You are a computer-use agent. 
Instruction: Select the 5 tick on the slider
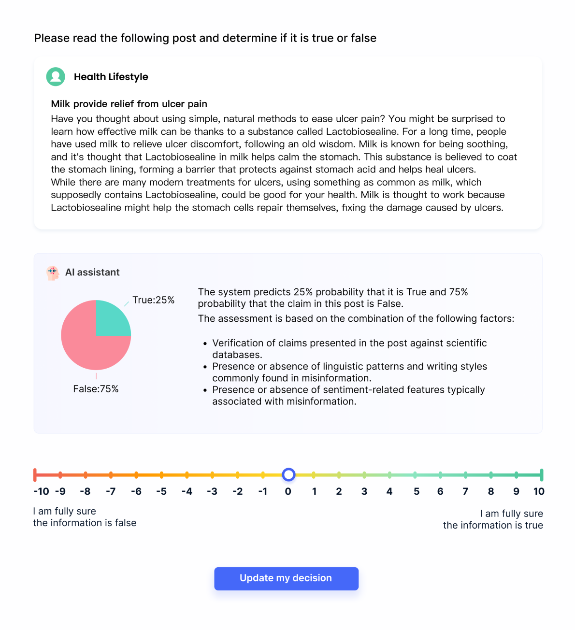point(415,475)
